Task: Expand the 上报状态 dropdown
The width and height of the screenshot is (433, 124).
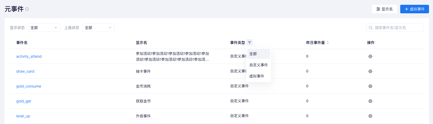Action: click(x=98, y=28)
